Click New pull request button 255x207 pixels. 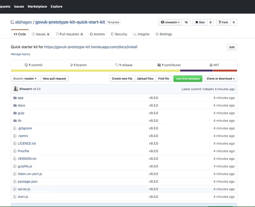(x=54, y=79)
